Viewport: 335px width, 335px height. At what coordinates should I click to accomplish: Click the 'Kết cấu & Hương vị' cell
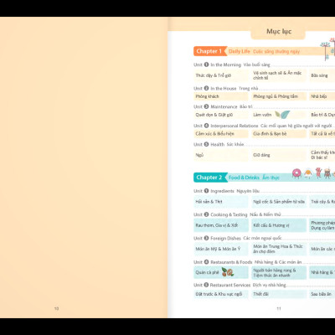click(x=279, y=225)
